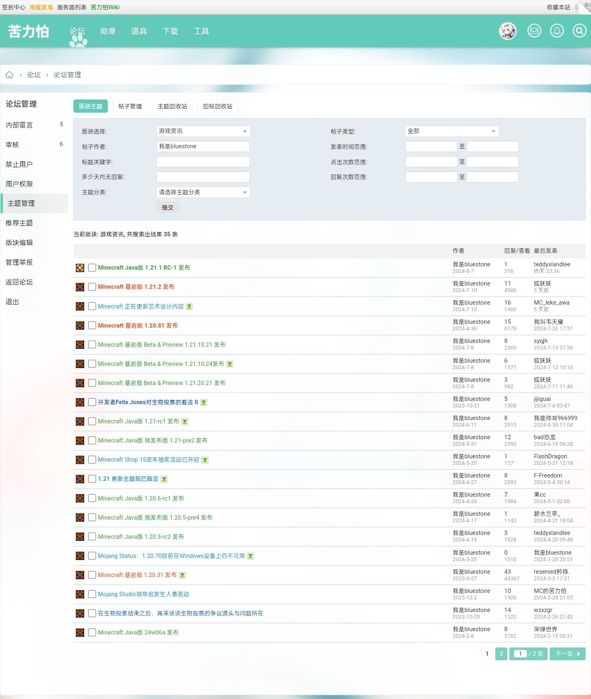Viewport: 591px width, 699px height.
Task: Open thread Minecraft Java版 1.20.5-rc2 发布
Action: [x=141, y=537]
